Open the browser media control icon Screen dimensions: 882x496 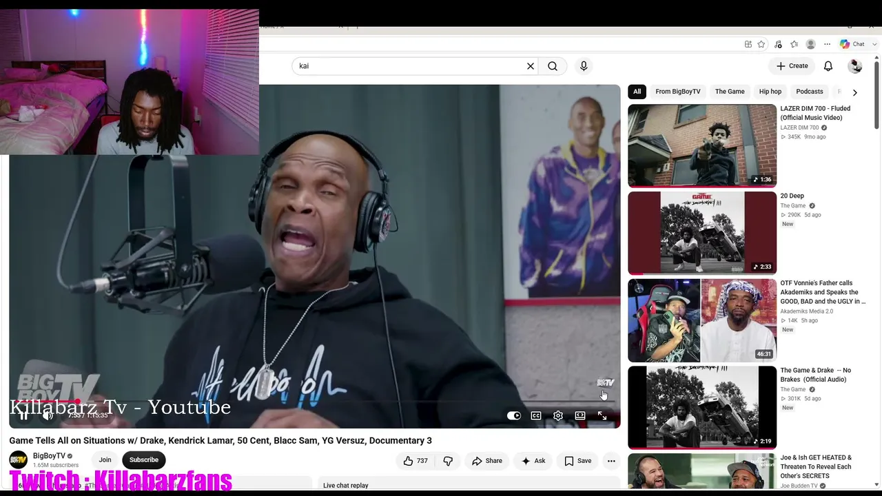[778, 44]
